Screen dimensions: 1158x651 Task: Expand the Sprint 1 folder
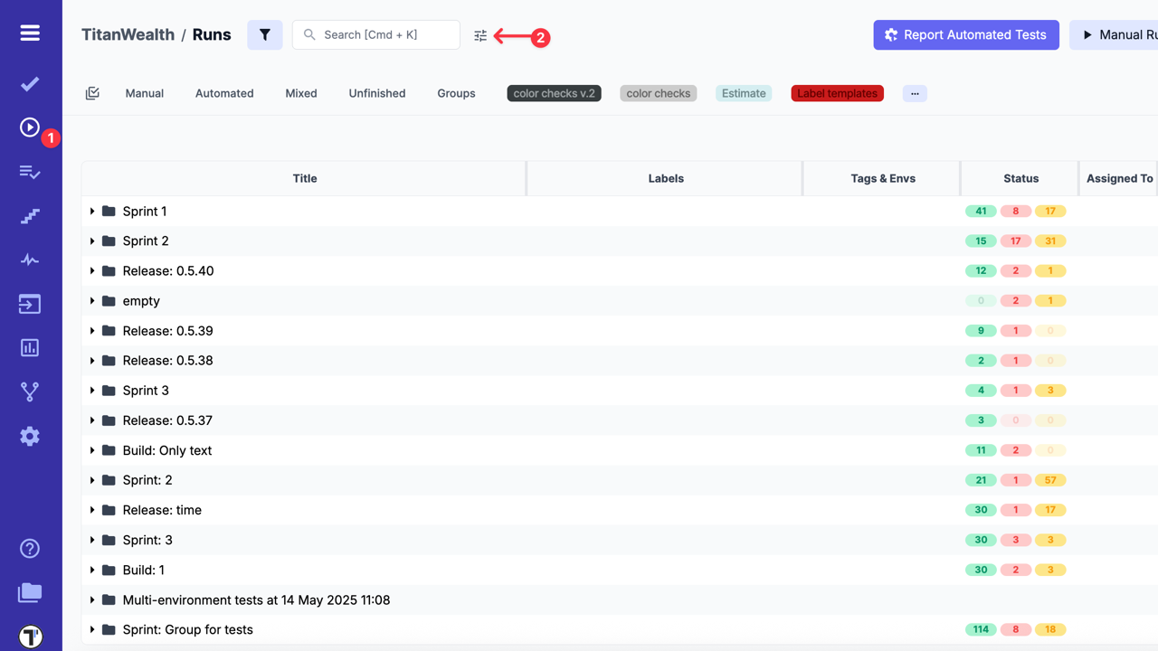pyautogui.click(x=92, y=212)
